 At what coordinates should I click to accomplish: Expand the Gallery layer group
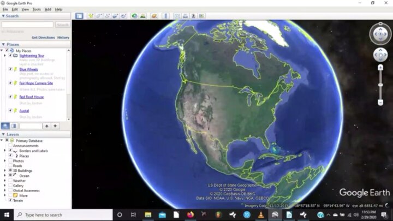(x=5, y=186)
